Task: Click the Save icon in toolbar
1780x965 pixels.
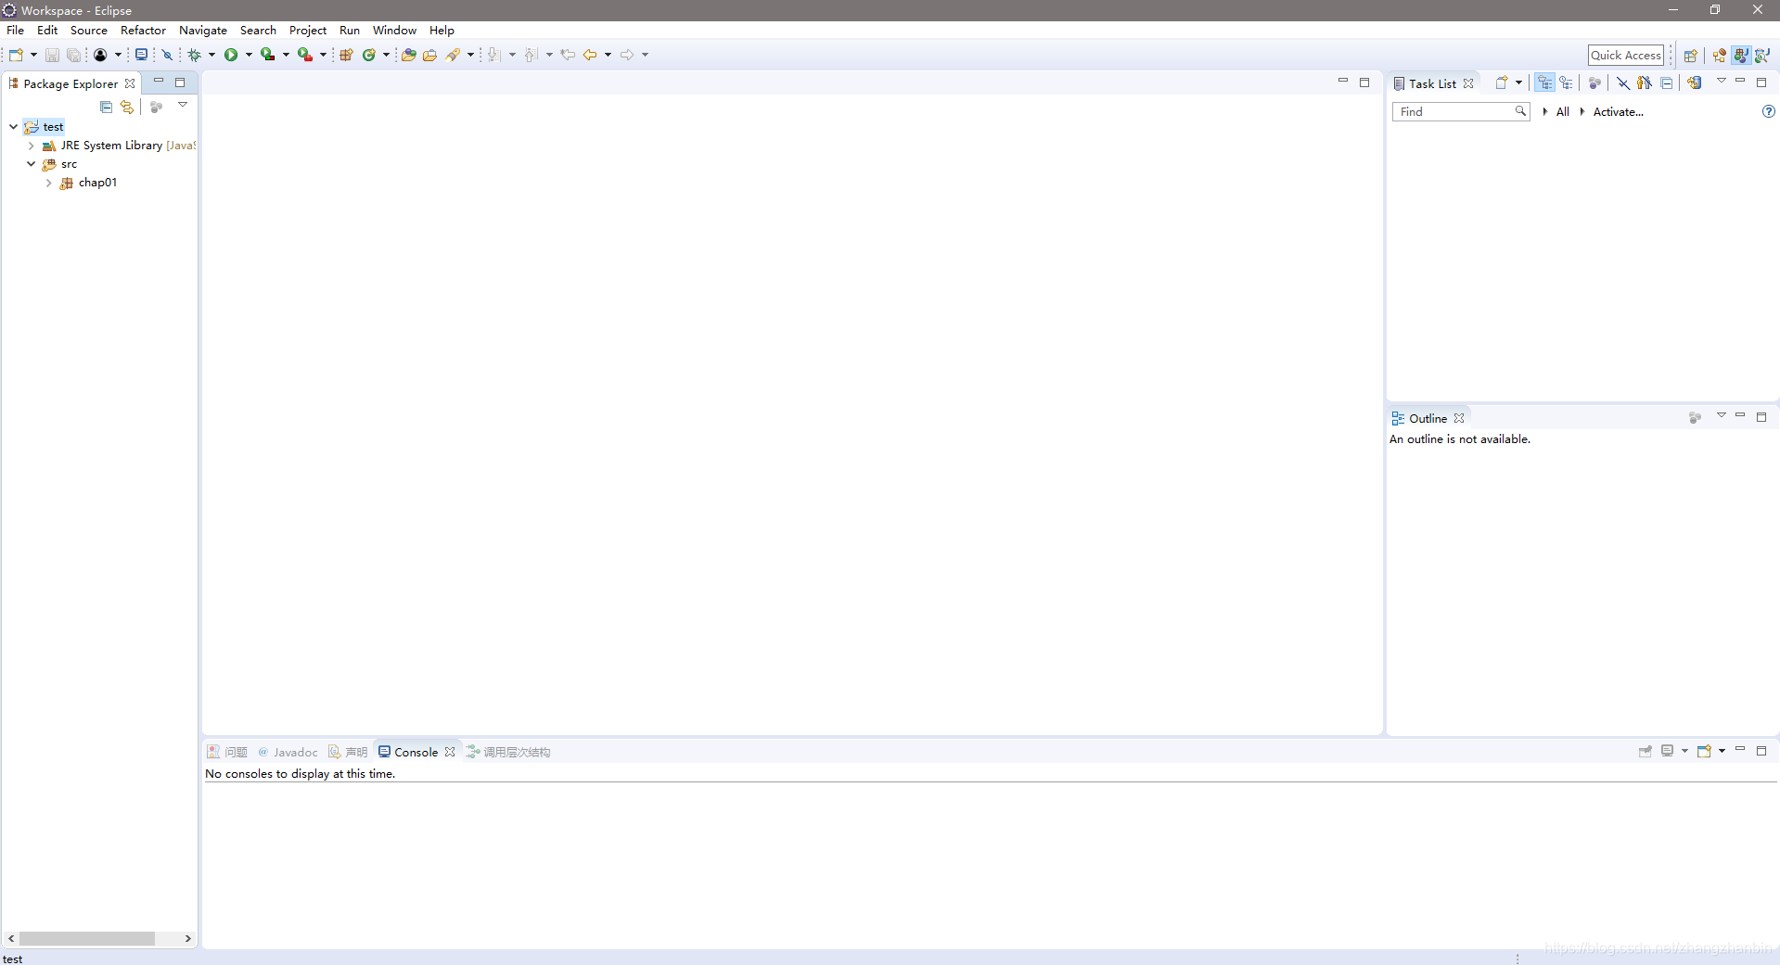Action: click(52, 55)
